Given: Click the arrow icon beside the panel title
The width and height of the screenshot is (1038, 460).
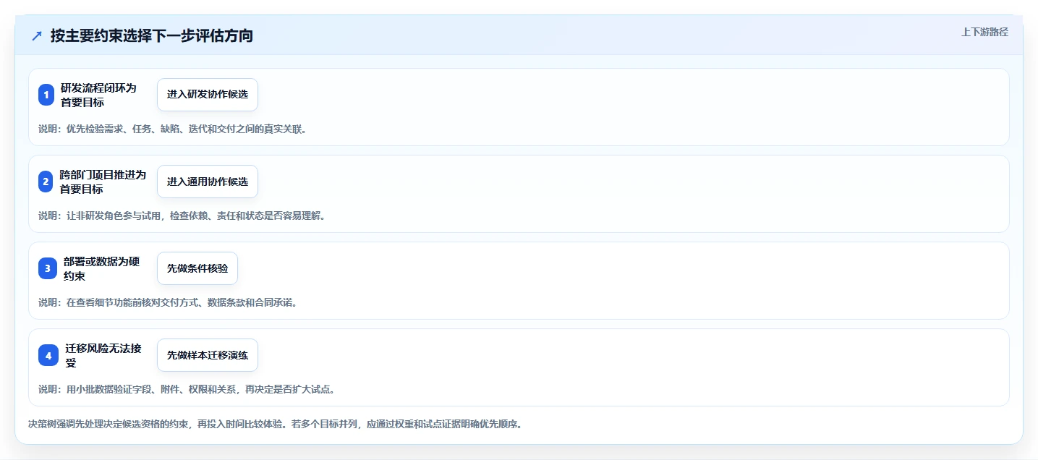Looking at the screenshot, I should point(37,35).
